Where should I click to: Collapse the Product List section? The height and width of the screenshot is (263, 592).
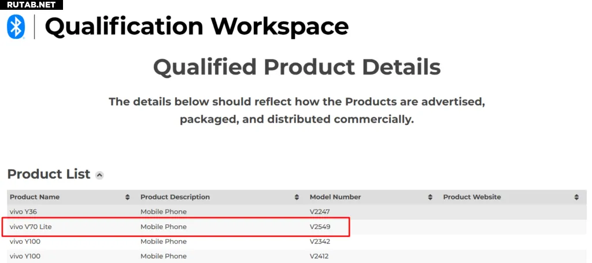[99, 175]
